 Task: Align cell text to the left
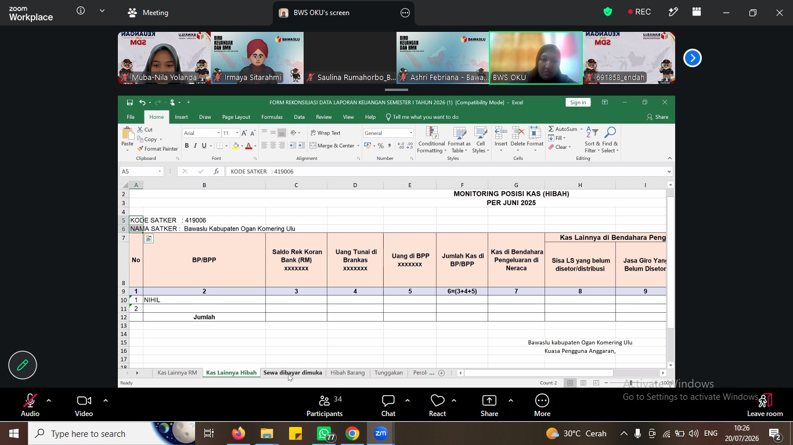[264, 145]
